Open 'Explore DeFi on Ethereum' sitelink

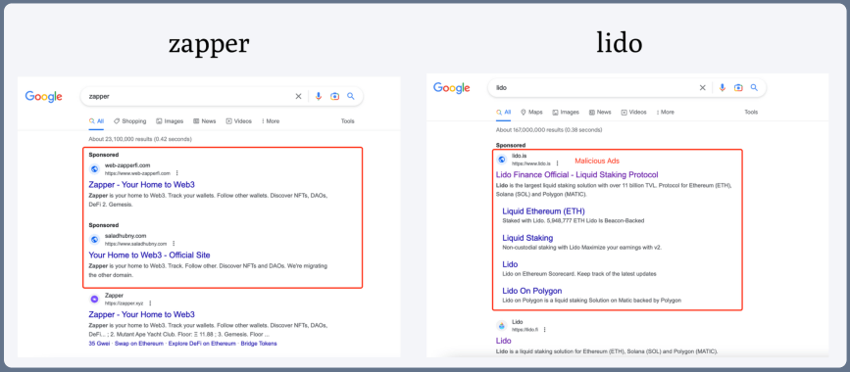pyautogui.click(x=202, y=344)
